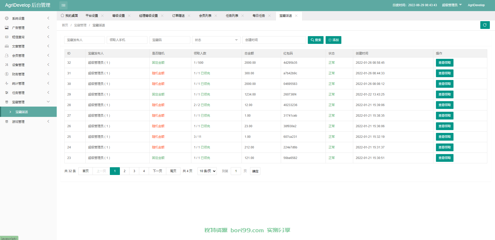Click the 确定 pagination button
The height and width of the screenshot is (240, 495).
(x=255, y=171)
